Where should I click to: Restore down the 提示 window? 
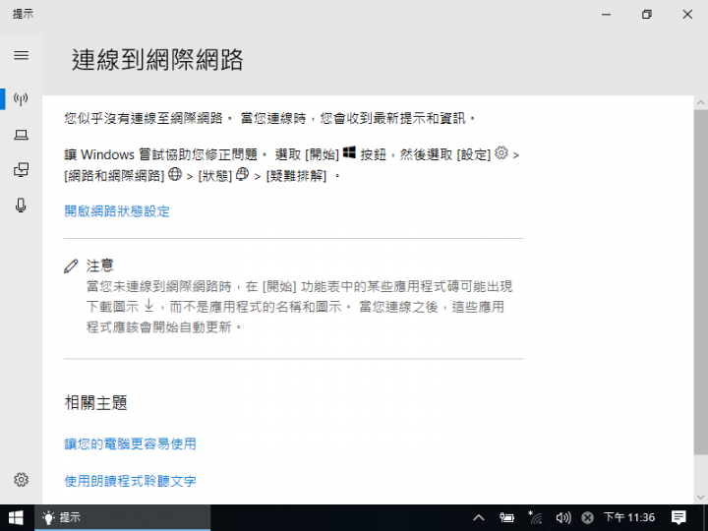pyautogui.click(x=647, y=15)
